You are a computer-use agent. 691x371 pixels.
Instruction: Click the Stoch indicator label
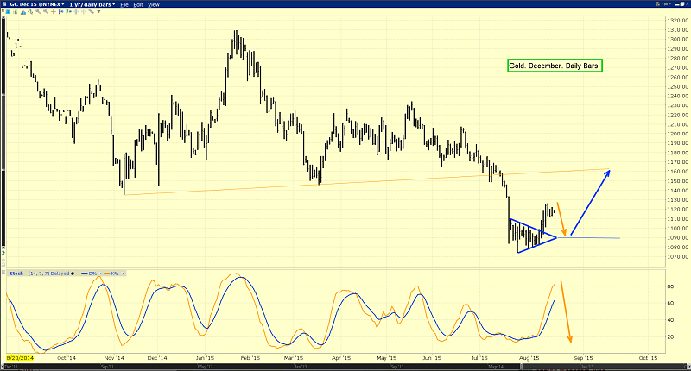pos(15,273)
